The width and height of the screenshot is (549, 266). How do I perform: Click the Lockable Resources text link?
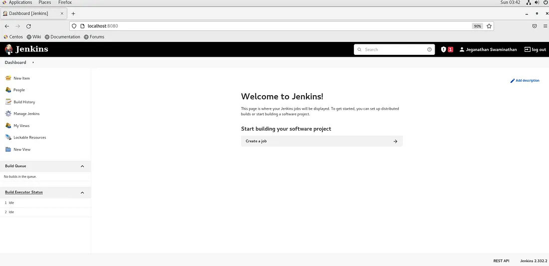[30, 137]
